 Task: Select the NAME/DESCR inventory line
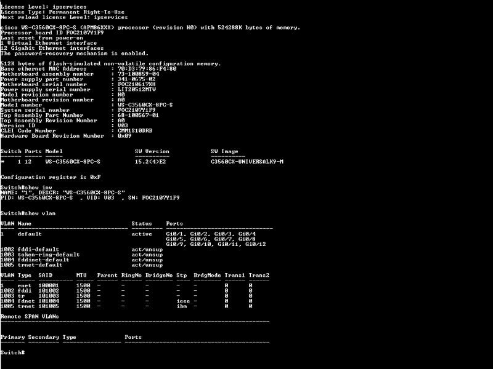[x=63, y=192]
